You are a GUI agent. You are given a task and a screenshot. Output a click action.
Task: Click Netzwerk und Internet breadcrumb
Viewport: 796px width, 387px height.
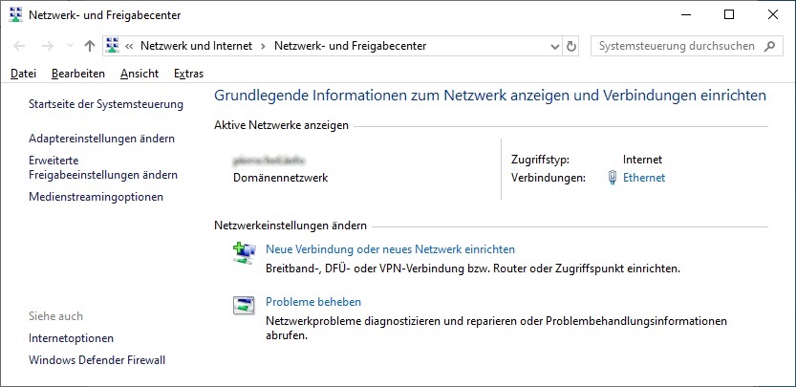pos(197,46)
